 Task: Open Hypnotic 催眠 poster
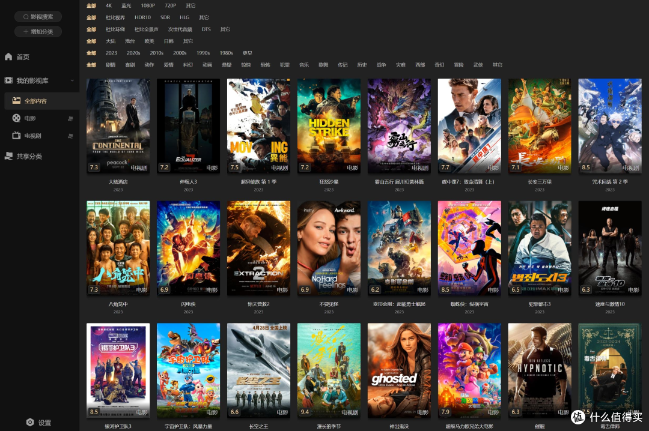[540, 370]
